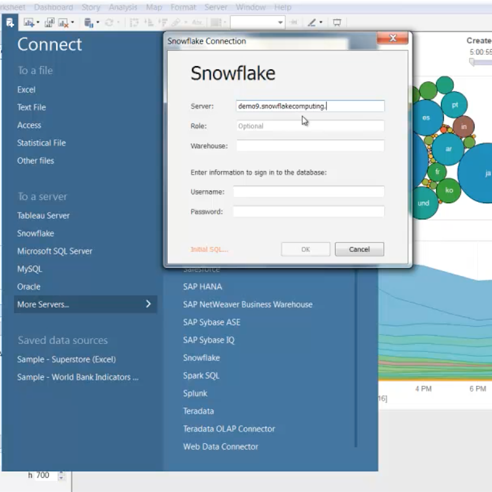The image size is (492, 492).
Task: Click the slider handle under Created time
Action: (472, 62)
